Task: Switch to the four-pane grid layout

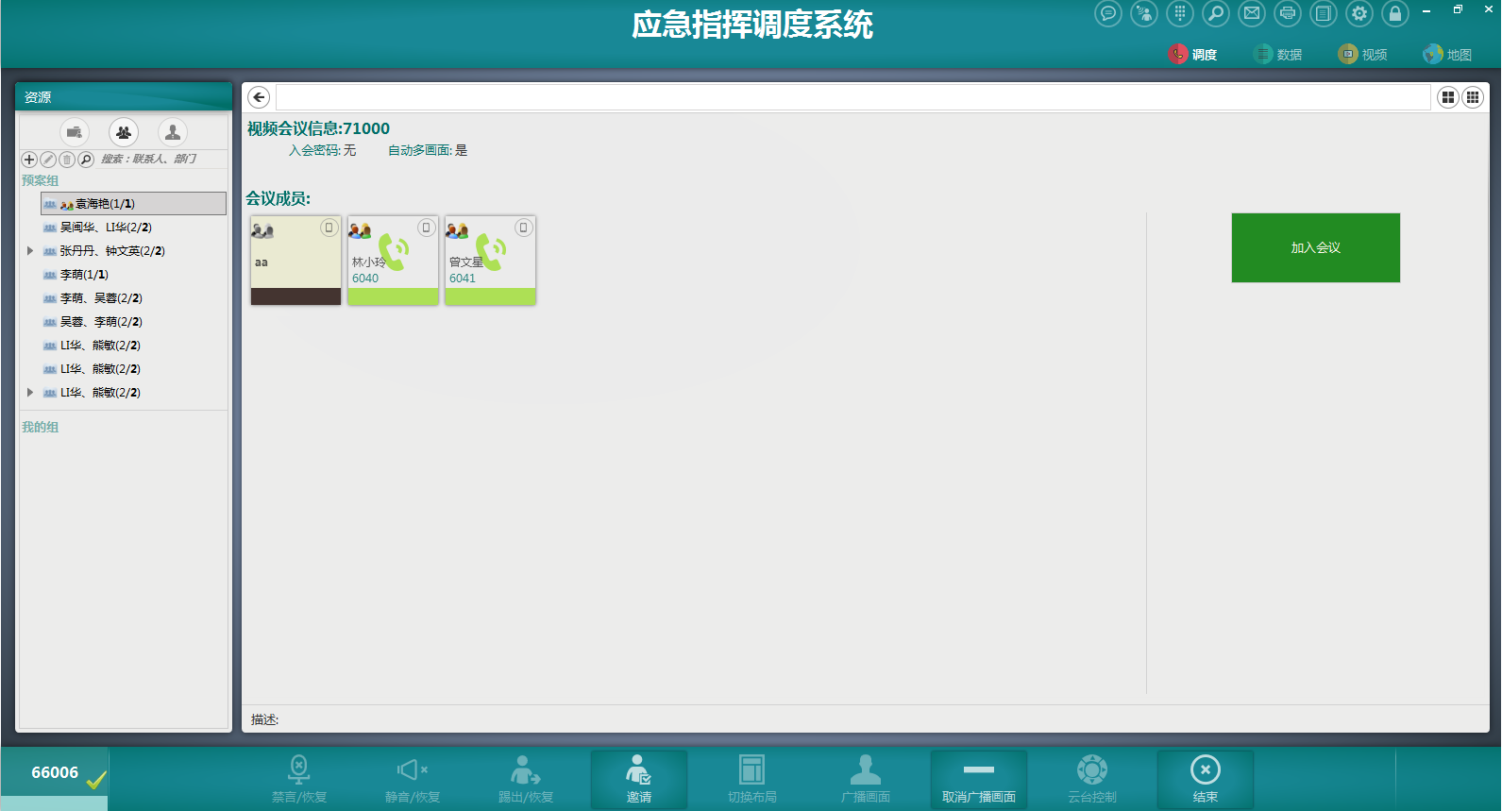Action: [1447, 97]
